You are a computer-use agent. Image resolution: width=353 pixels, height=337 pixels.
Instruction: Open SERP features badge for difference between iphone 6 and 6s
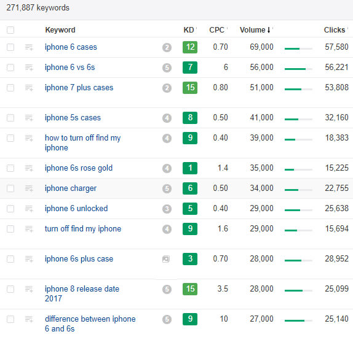[x=167, y=319]
